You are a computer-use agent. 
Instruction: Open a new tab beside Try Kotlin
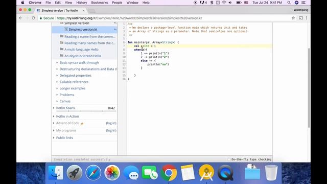coord(92,10)
